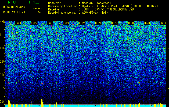The height and width of the screenshot is (107, 169).
Task: Click the 0622 time marker
Action: [34, 23]
